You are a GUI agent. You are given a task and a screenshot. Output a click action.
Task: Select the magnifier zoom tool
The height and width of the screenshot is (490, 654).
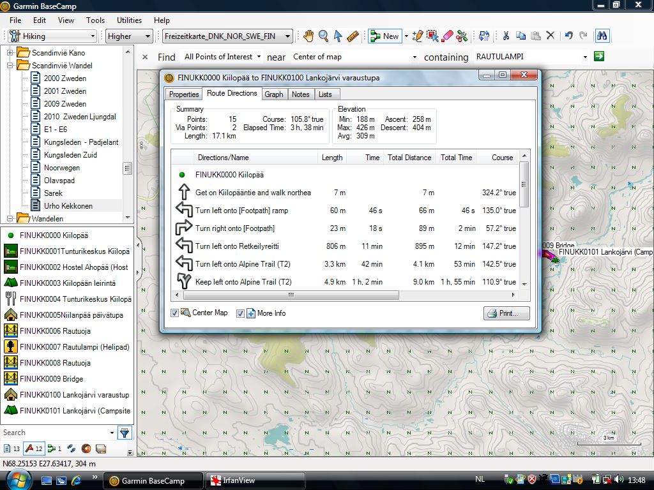tap(324, 36)
